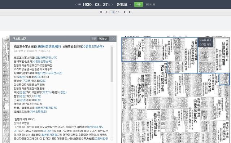This screenshot has width=231, height=143.
Task: Click the article title 고려혁명군결사단 heading
Action: (59, 46)
